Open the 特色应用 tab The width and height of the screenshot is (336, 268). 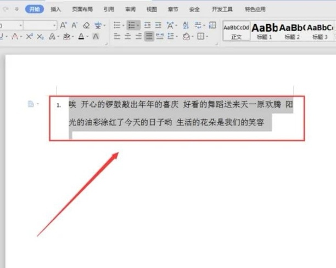pos(255,9)
